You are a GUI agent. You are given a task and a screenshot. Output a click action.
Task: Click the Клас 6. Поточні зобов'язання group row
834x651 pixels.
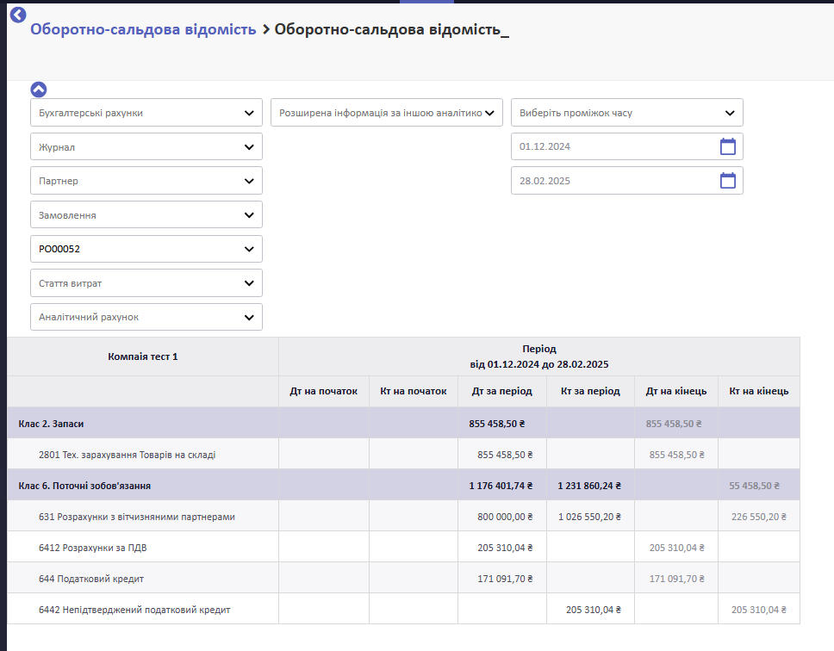pyautogui.click(x=404, y=485)
